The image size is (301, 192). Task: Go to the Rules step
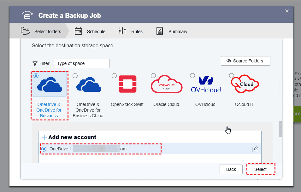coord(131,32)
